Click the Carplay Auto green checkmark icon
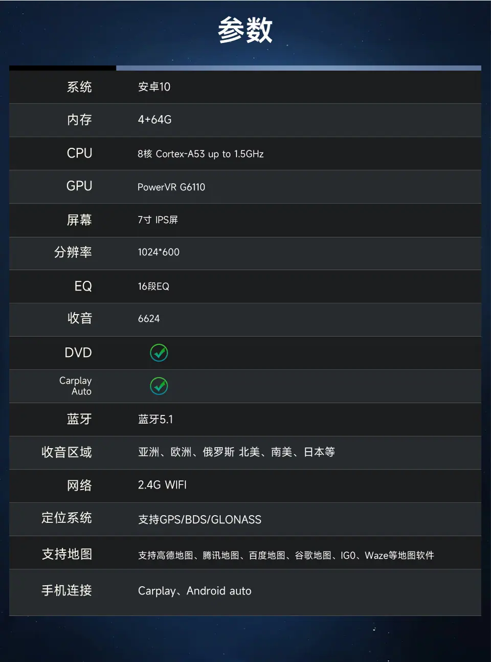Image resolution: width=491 pixels, height=662 pixels. click(159, 386)
